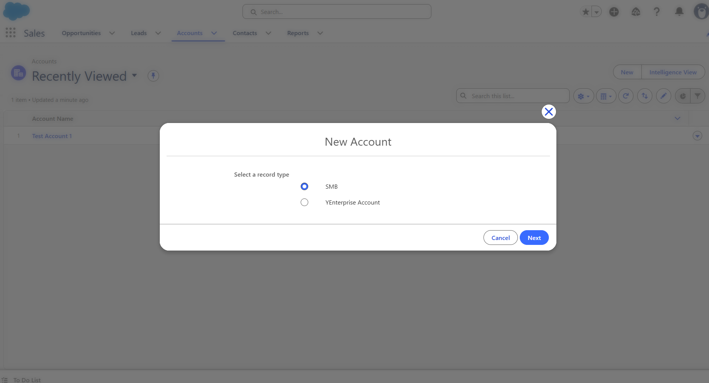
Task: Focus the global Search field
Action: click(337, 12)
